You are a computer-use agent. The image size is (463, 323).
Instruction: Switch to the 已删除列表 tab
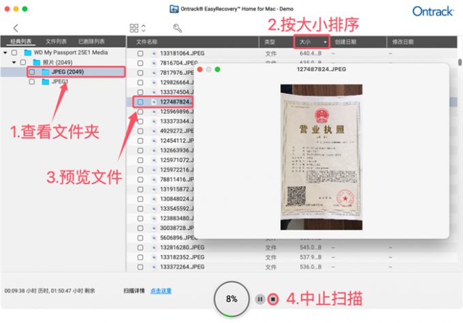pos(91,42)
